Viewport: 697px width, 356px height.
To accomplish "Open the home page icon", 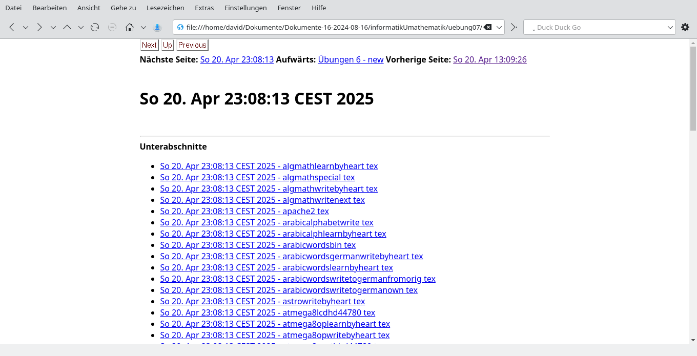I will [130, 27].
